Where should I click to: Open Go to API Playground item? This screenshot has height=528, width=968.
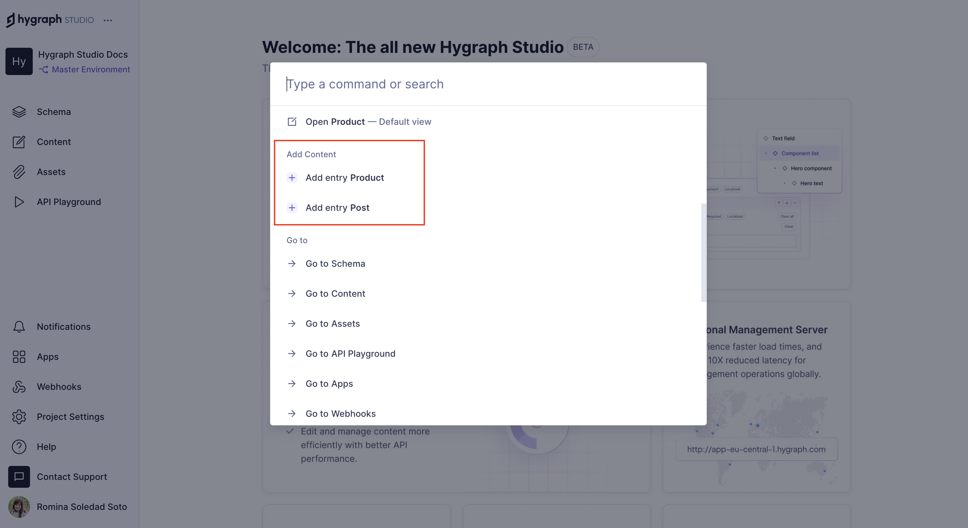pos(350,352)
